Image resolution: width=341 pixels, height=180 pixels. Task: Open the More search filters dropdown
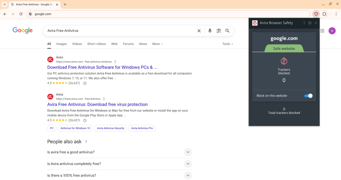(158, 44)
